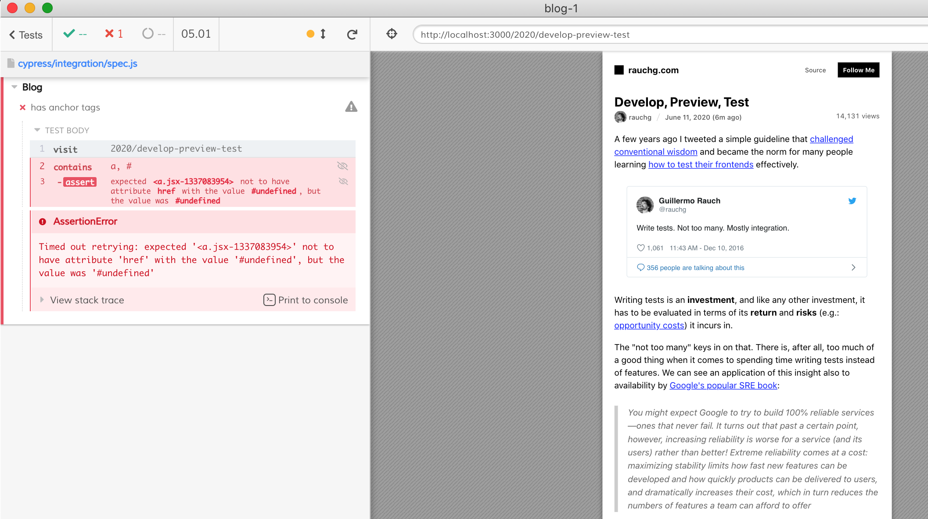Screen dimensions: 928x519
Task: Toggle auto-scrolling with the orange dot arrow
Action: click(317, 34)
